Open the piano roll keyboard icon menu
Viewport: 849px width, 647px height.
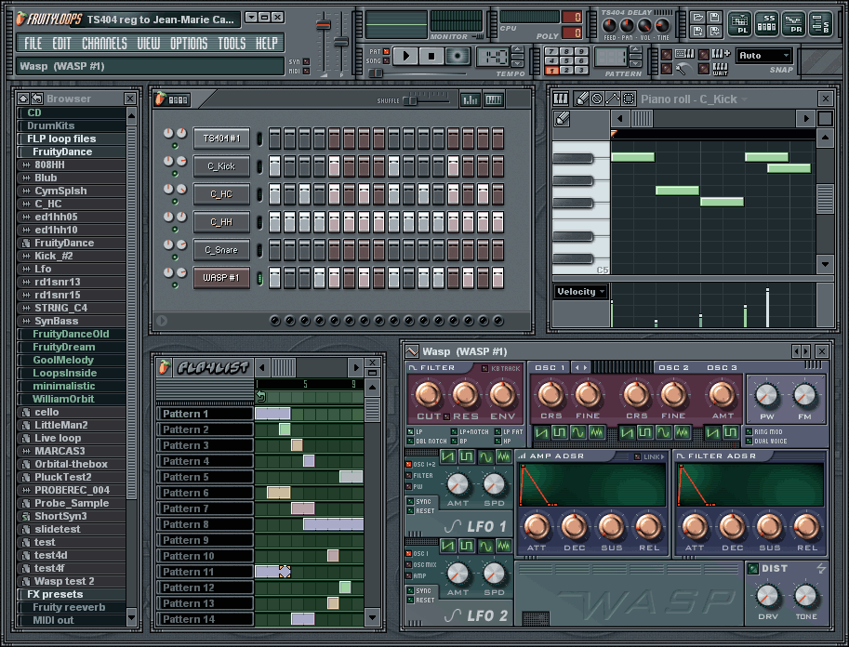(561, 99)
